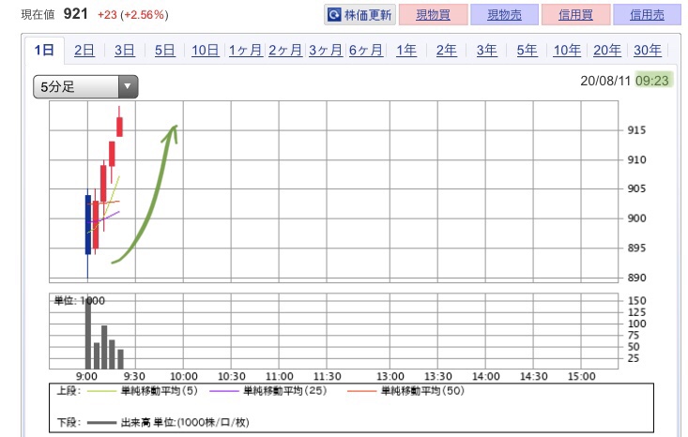
Task: Click the 単位: 1000 volume unit label
Action: point(80,301)
